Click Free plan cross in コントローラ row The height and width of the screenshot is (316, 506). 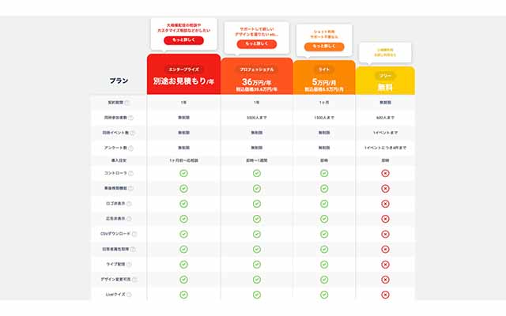(385, 174)
